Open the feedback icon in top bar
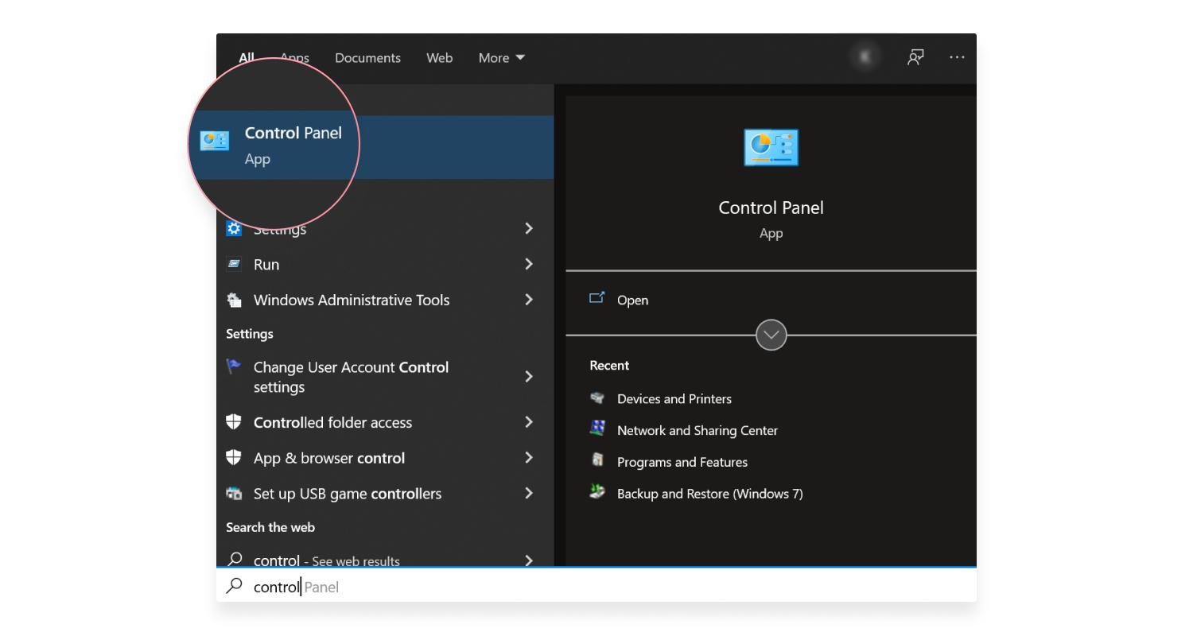 [x=915, y=57]
